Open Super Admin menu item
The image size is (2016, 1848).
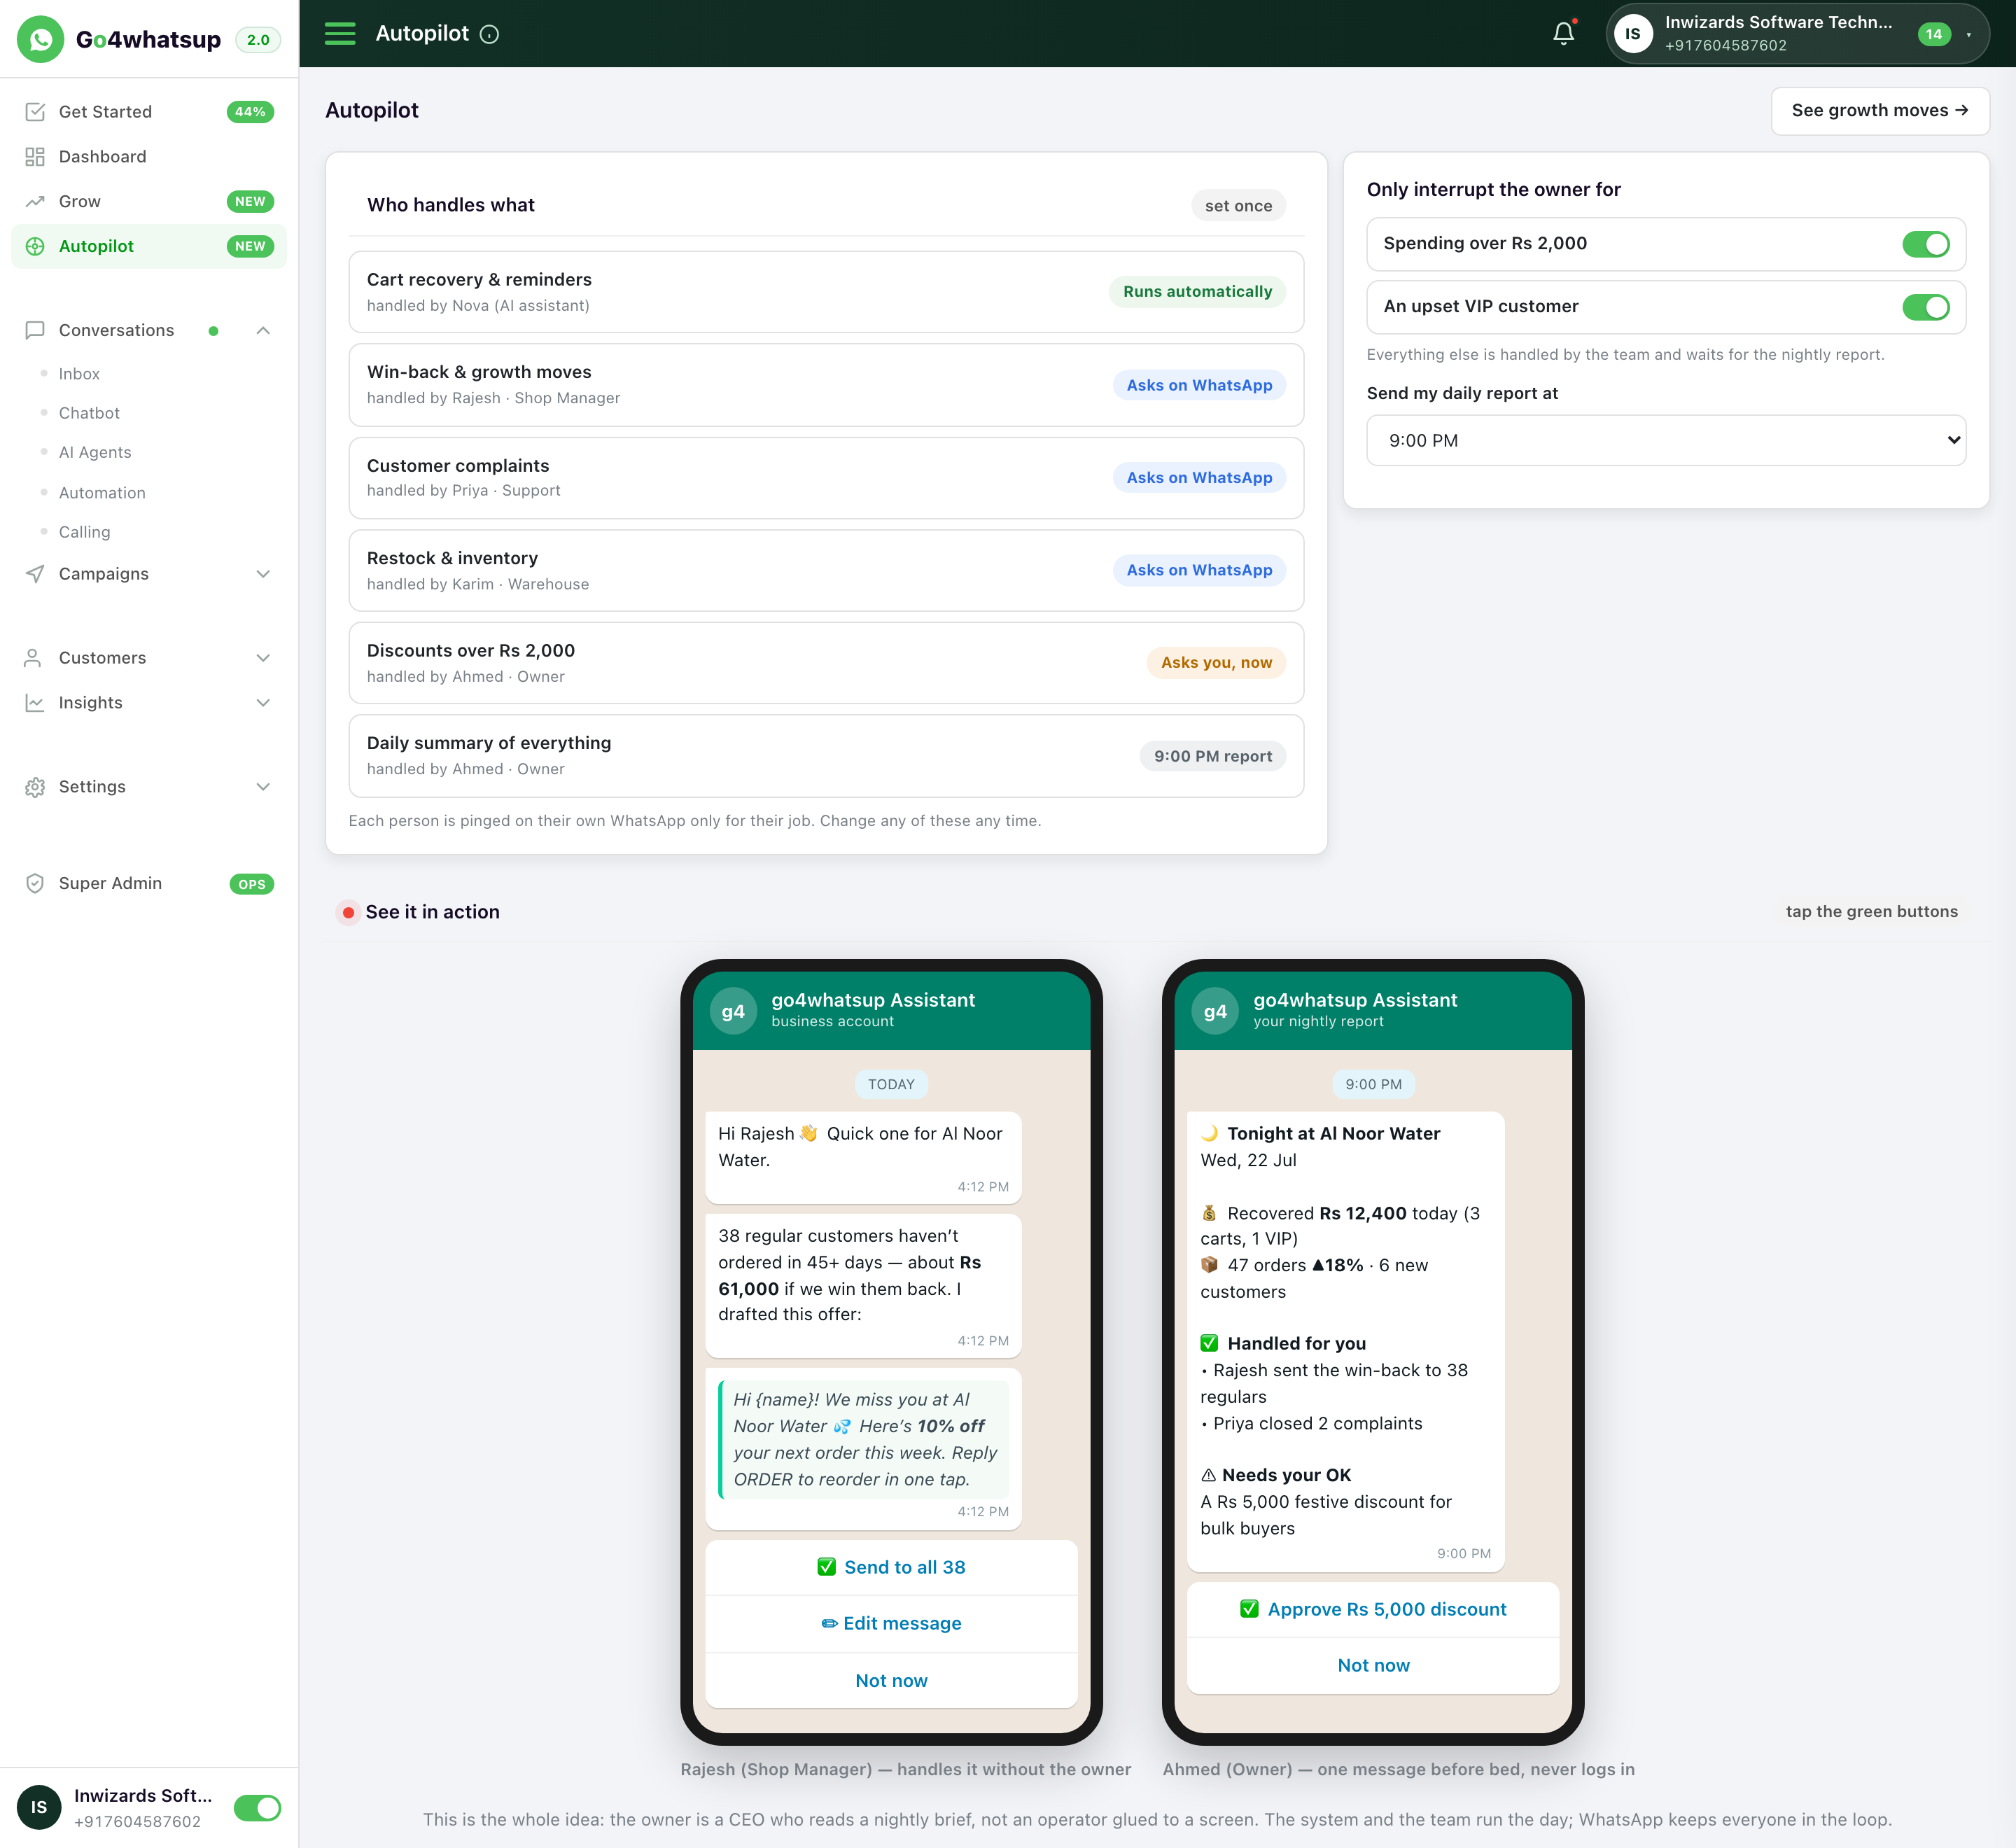(149, 884)
